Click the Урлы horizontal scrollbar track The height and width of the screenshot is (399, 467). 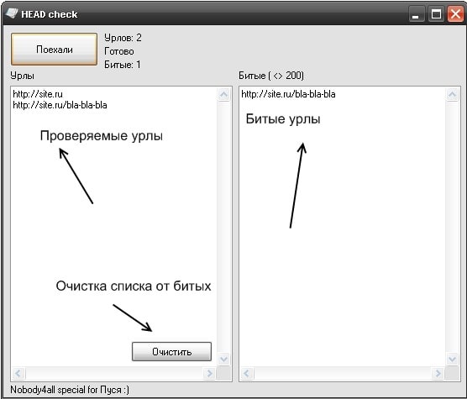click(x=114, y=373)
